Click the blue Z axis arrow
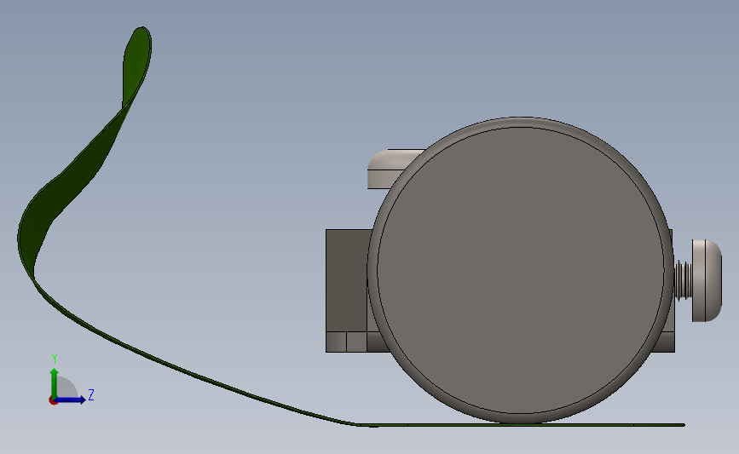The height and width of the screenshot is (454, 739). click(x=71, y=399)
